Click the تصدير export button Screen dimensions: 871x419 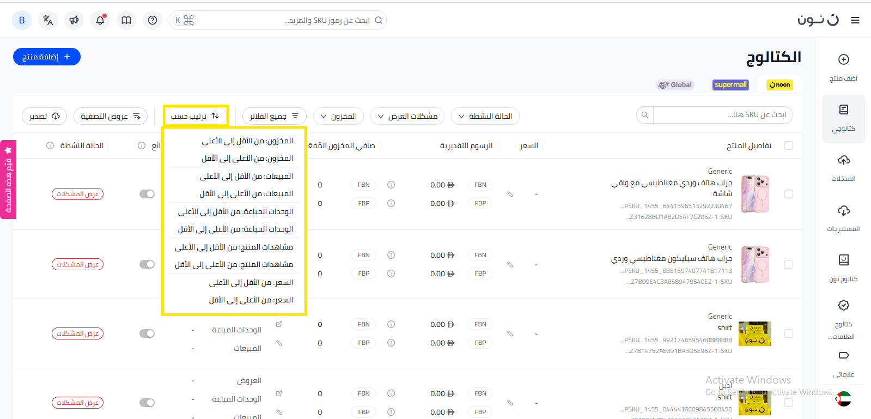coord(44,116)
